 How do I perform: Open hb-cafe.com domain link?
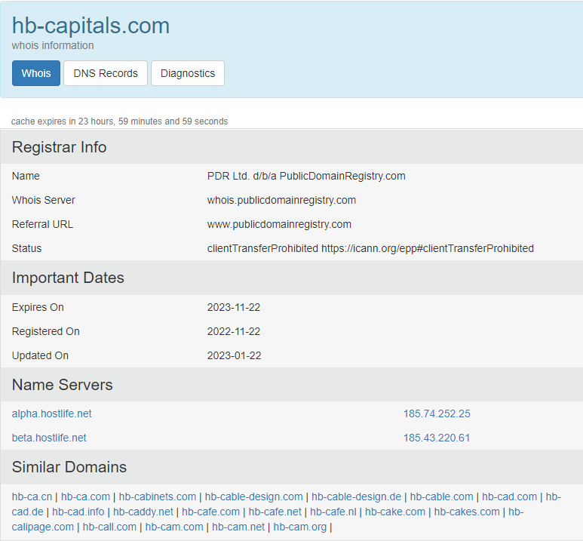(211, 512)
